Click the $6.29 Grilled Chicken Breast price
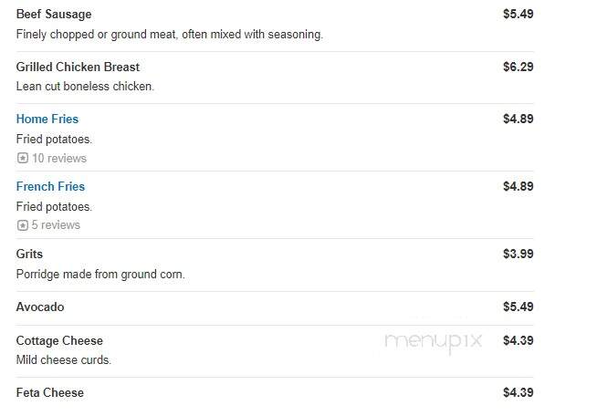597x416 pixels. [x=518, y=67]
